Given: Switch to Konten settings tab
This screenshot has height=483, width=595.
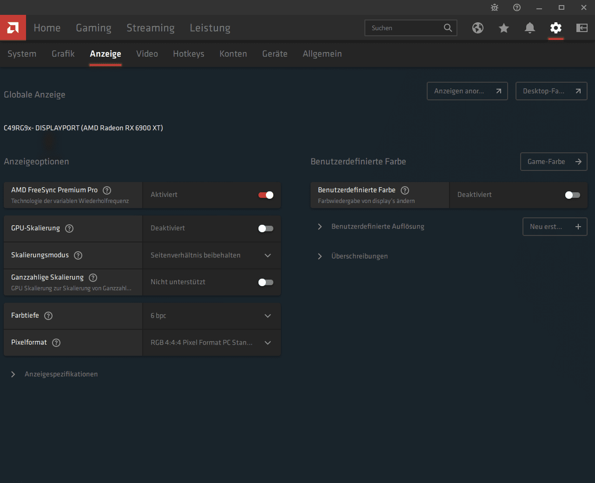Looking at the screenshot, I should [233, 54].
